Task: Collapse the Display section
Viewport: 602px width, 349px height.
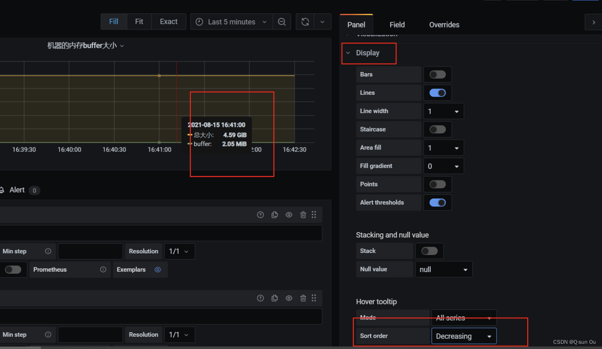Action: pyautogui.click(x=348, y=53)
